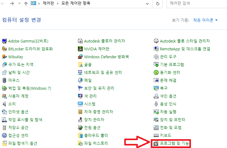227x148 pixels.
Task: Open 네트워크 및 공유 센터 icon
Action: [80, 72]
